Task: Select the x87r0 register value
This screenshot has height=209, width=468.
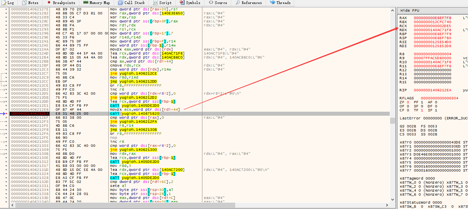Action: pos(437,142)
